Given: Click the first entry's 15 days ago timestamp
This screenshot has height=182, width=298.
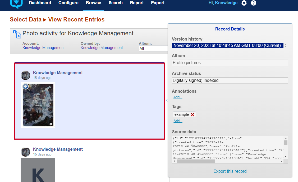Looking at the screenshot, I should pos(42,78).
